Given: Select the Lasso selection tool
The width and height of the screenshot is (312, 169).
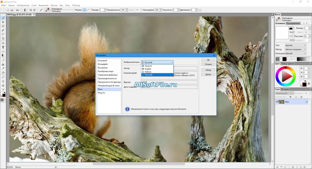Looking at the screenshot, I should point(3,34).
